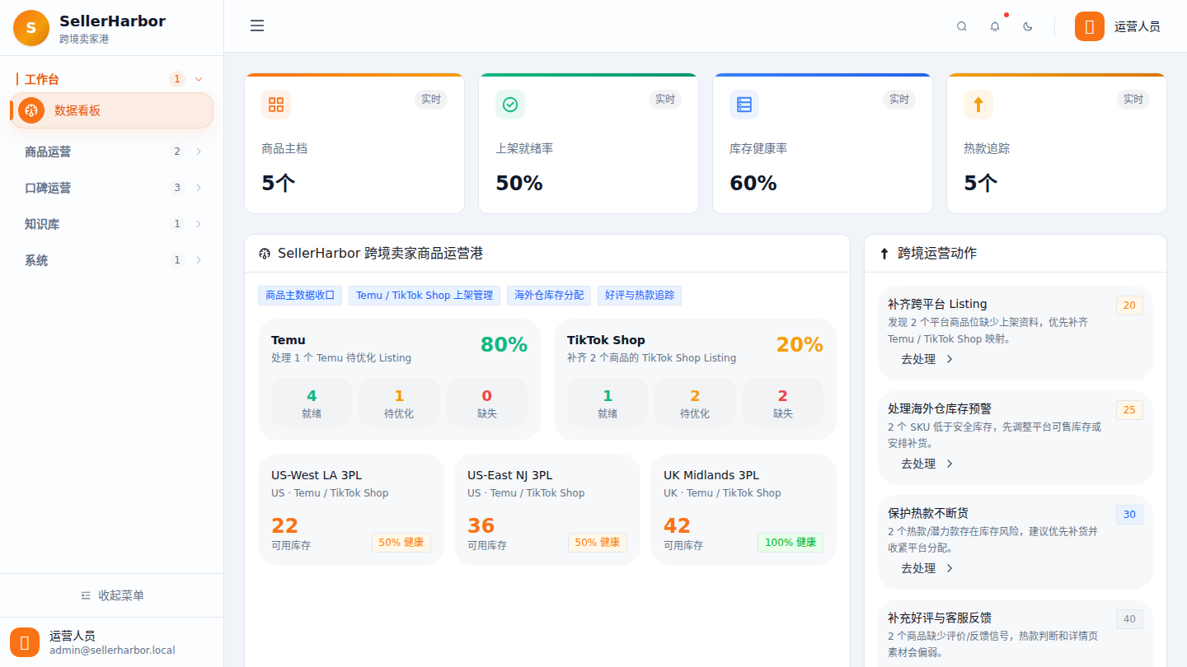Screen dimensions: 1187x667
Task: Expand the 系统 menu chevron
Action: point(199,260)
